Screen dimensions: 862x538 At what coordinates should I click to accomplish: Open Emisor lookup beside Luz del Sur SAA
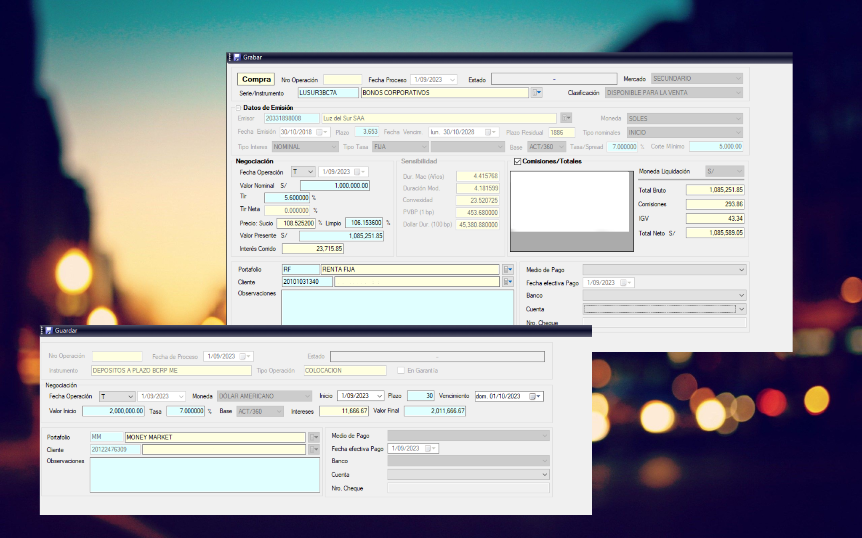[x=566, y=118]
